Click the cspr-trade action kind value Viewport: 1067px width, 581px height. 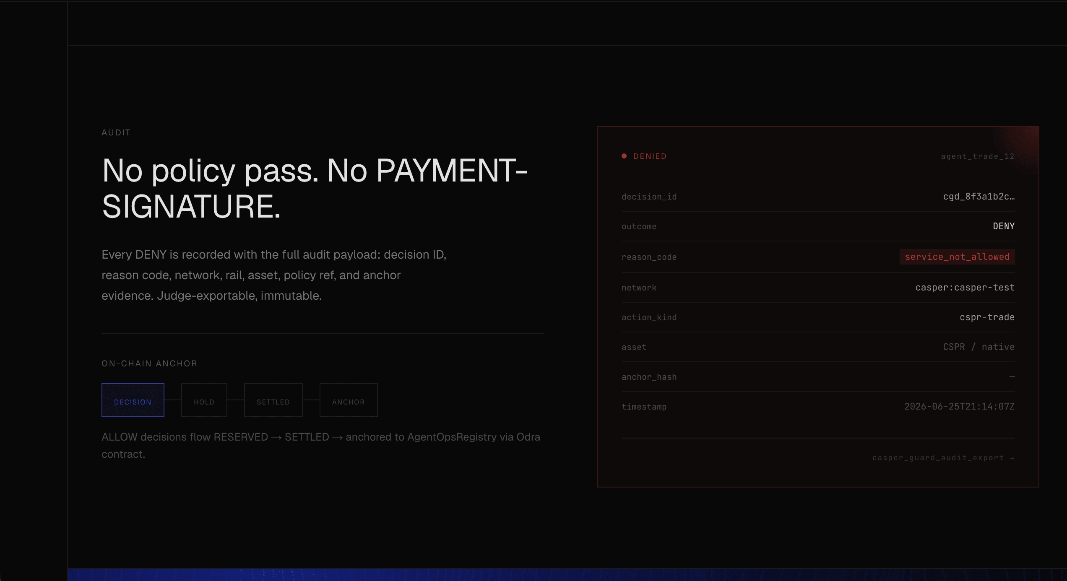tap(987, 317)
